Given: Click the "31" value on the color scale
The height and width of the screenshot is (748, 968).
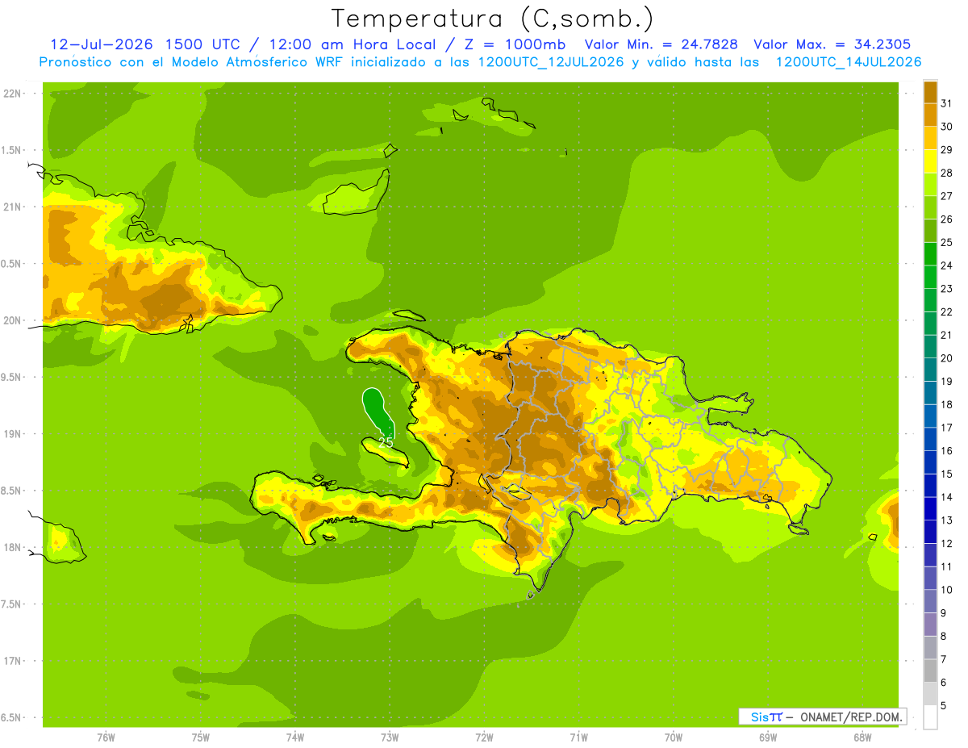Looking at the screenshot, I should [x=947, y=103].
